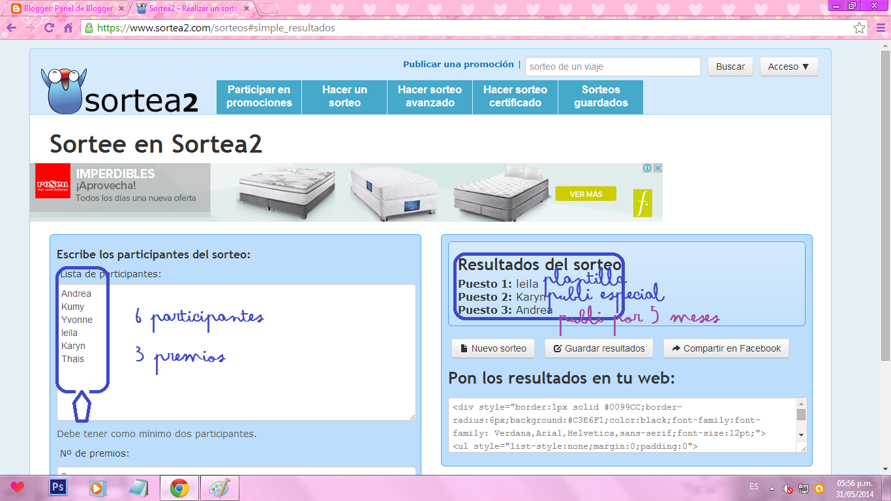
Task: Click participant name Yvonne
Action: (x=77, y=320)
